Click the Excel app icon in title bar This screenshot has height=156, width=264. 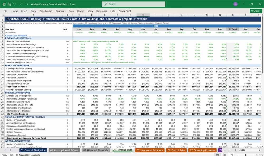click(x=4, y=4)
